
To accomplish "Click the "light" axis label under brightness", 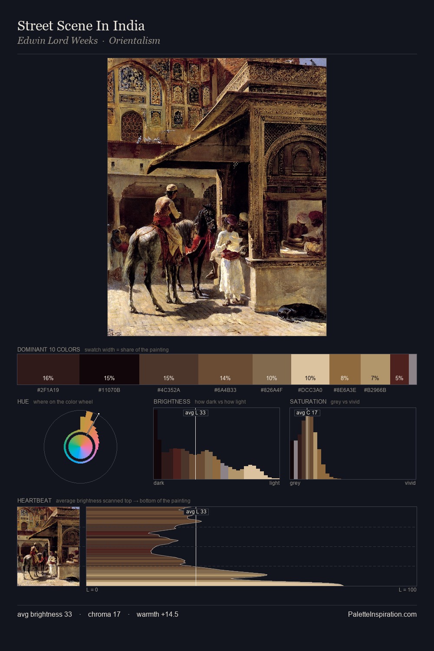I will tap(275, 483).
